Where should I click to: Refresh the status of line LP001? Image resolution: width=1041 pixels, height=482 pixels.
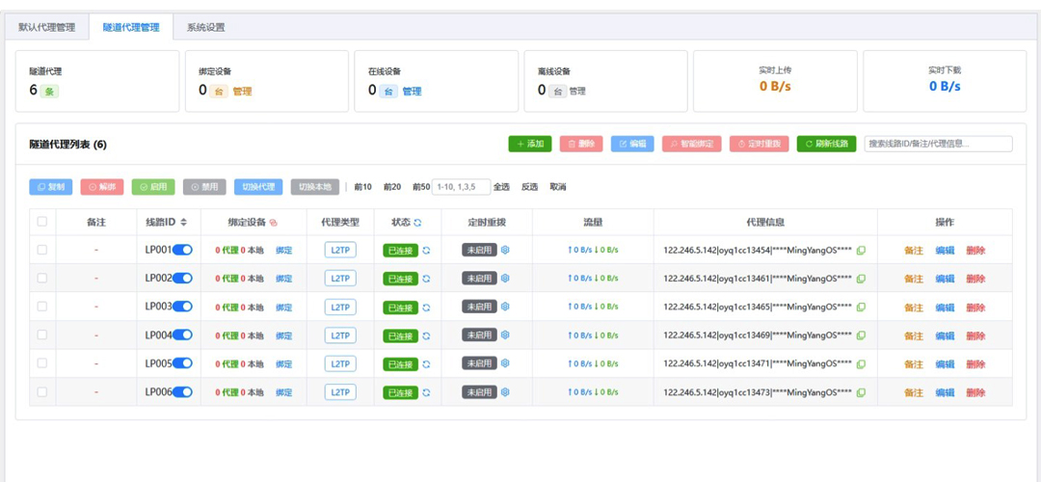click(x=426, y=251)
